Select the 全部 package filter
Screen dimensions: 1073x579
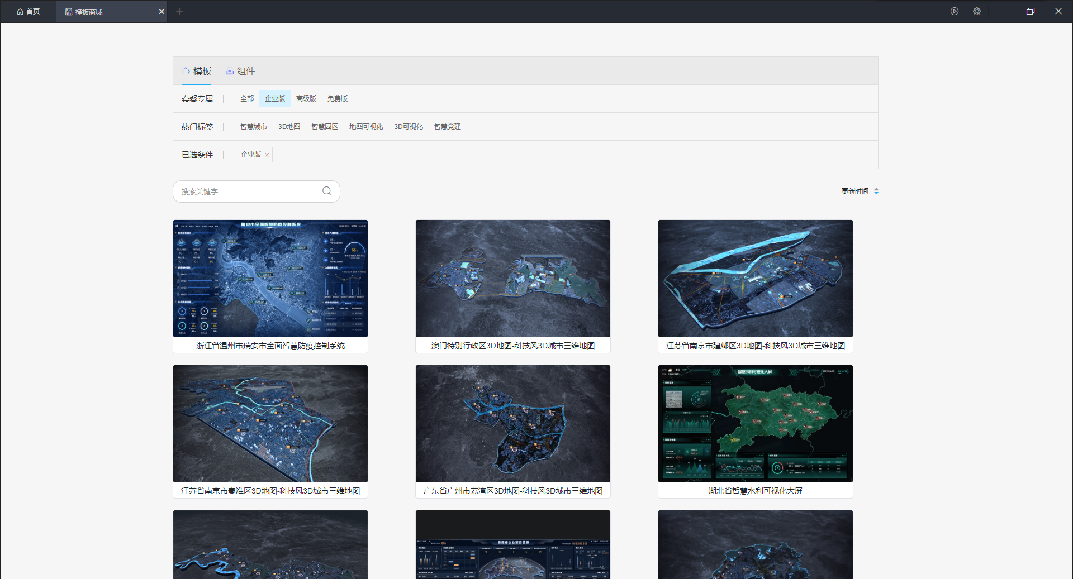pyautogui.click(x=247, y=99)
